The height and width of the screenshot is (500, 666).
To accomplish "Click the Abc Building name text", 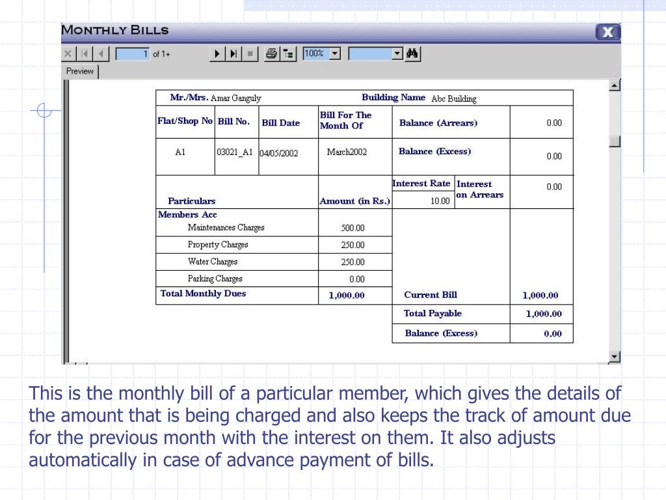I will (453, 99).
